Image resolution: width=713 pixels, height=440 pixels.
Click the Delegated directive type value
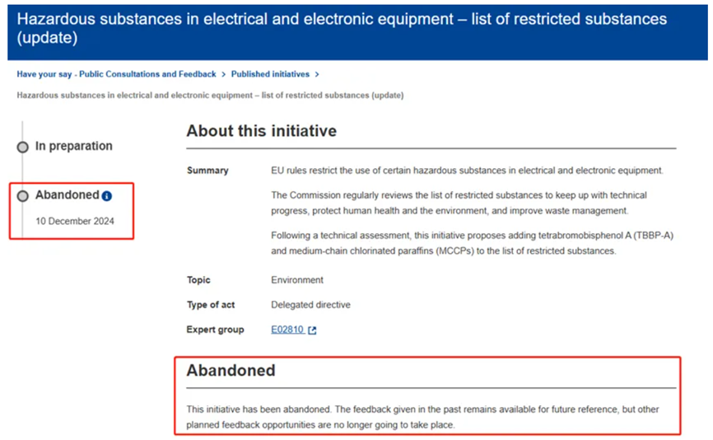(310, 305)
